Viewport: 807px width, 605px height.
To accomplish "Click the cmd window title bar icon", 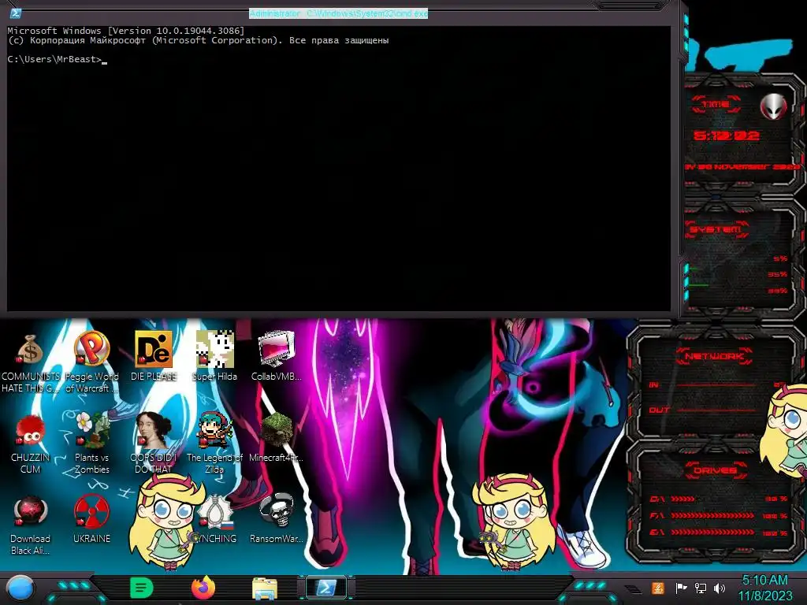I will [x=16, y=13].
